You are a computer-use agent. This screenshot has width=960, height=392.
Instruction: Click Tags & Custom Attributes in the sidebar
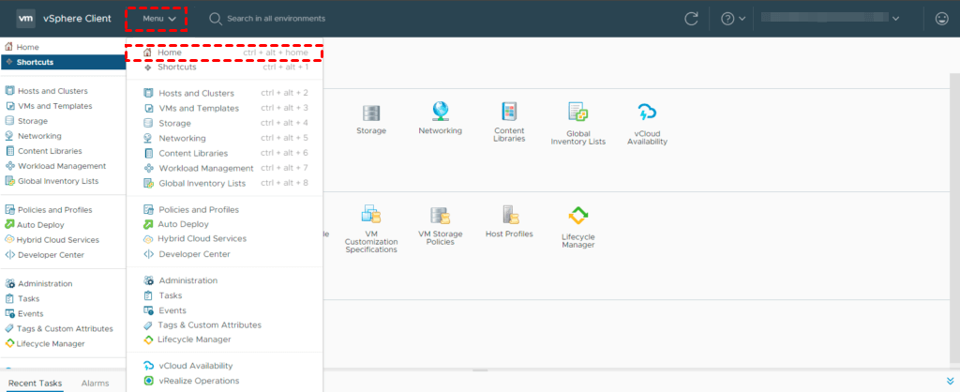(63, 329)
